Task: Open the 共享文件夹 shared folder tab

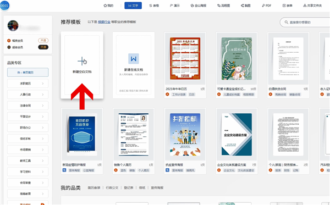Action: 312,5
